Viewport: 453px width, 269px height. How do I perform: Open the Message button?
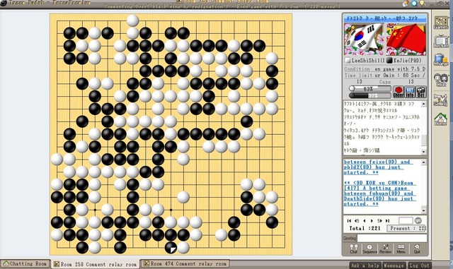(394, 265)
